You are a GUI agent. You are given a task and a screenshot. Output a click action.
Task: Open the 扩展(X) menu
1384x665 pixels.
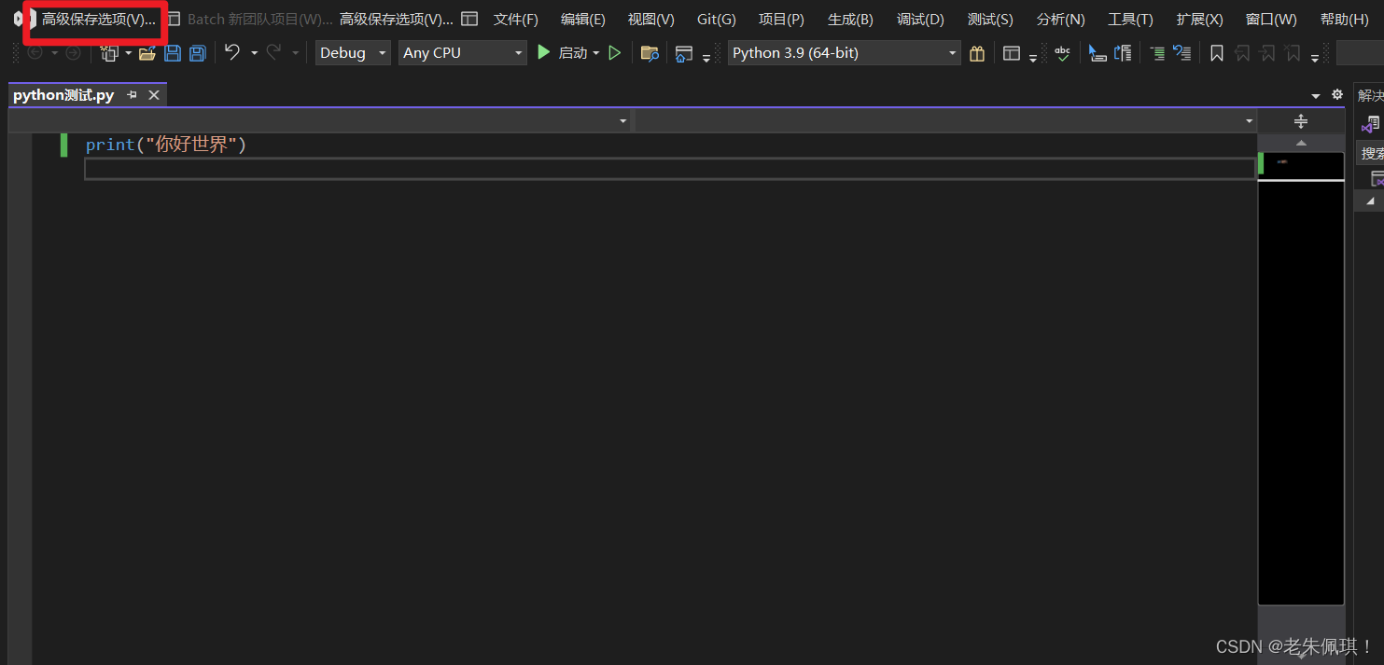(x=1200, y=19)
